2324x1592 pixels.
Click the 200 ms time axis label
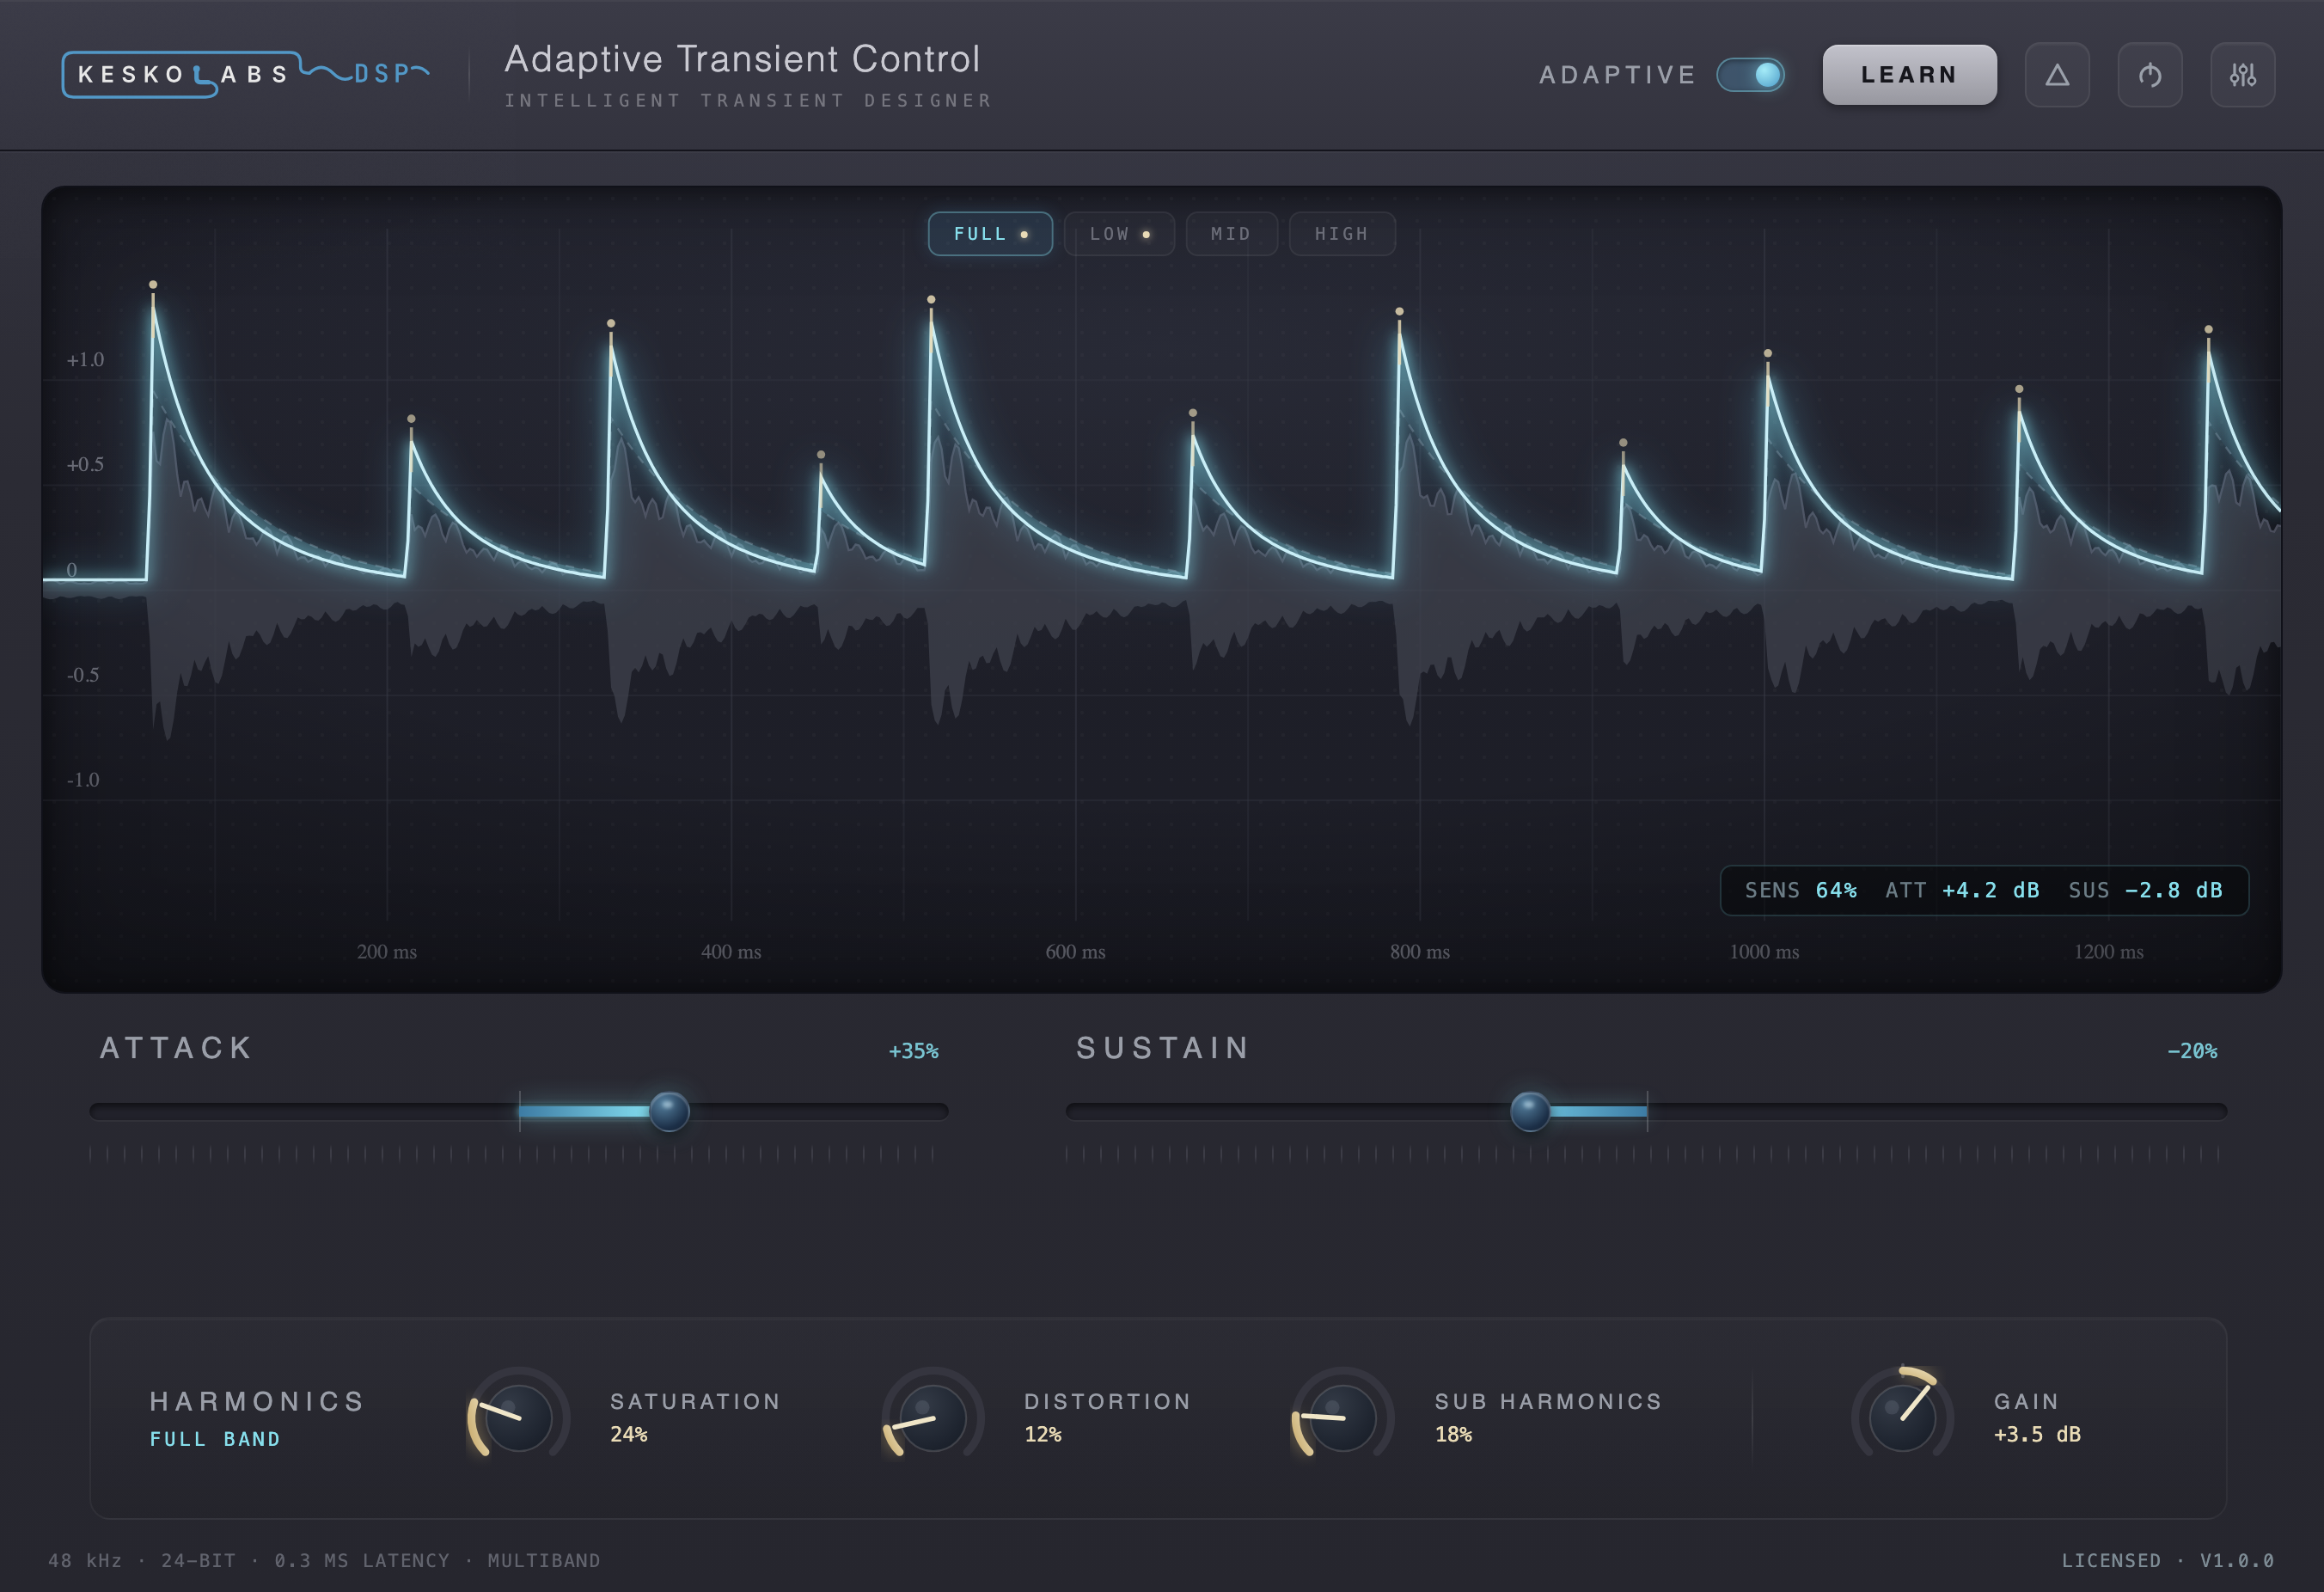tap(387, 952)
